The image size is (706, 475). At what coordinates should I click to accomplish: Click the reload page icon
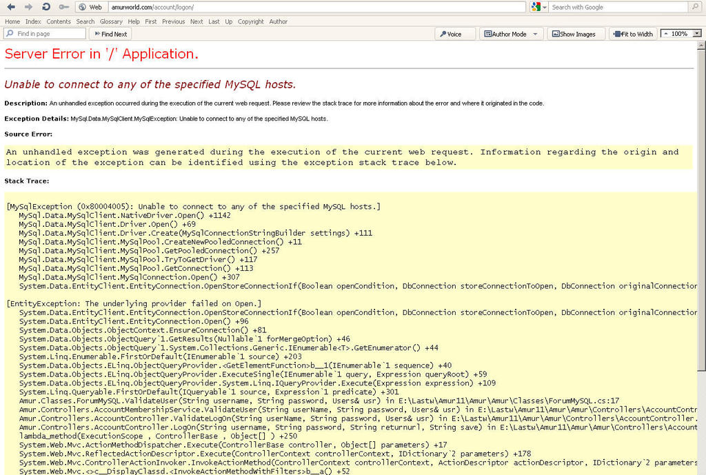pyautogui.click(x=45, y=7)
